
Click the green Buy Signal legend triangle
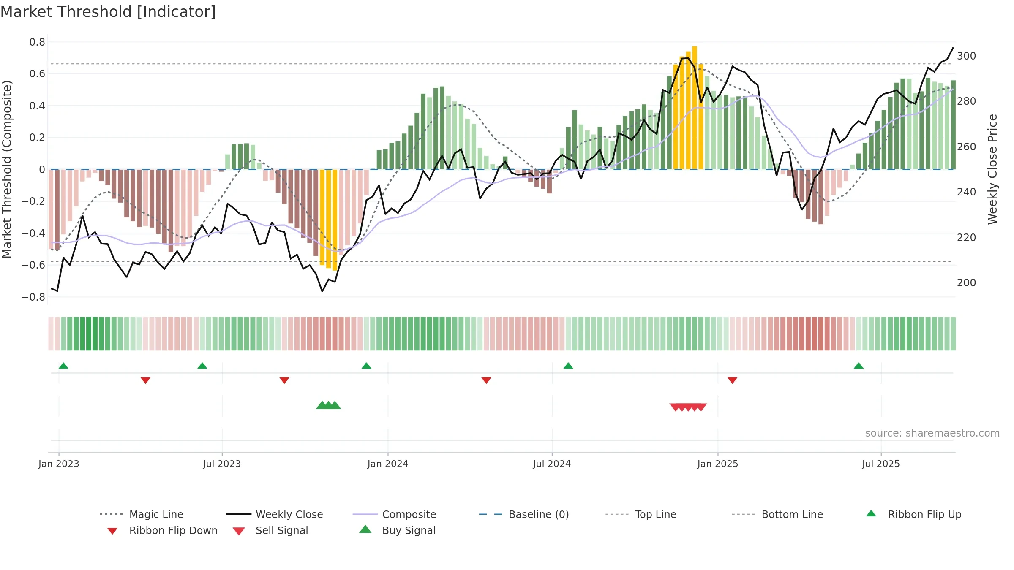tap(365, 529)
